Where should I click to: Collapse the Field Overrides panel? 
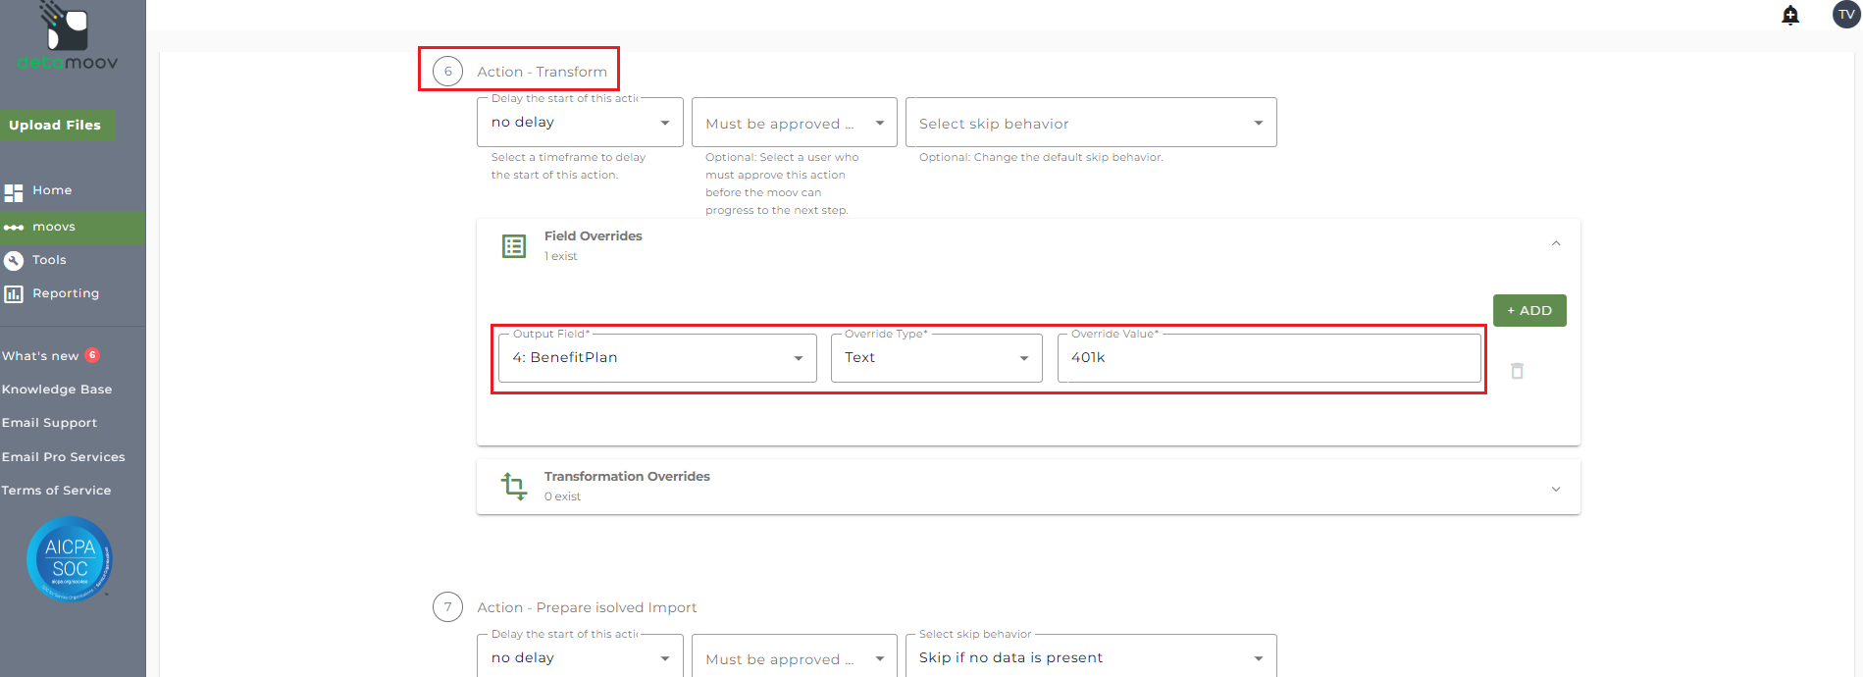coord(1556,243)
